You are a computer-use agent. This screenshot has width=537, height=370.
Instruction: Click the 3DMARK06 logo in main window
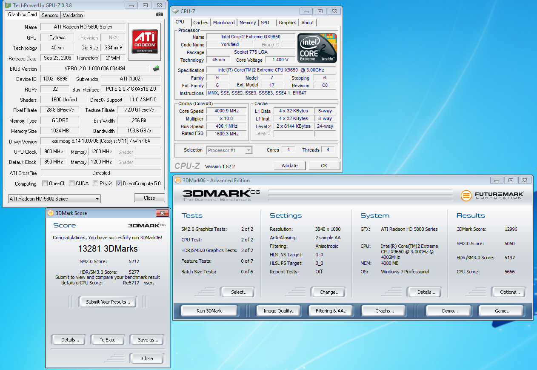pyautogui.click(x=221, y=195)
